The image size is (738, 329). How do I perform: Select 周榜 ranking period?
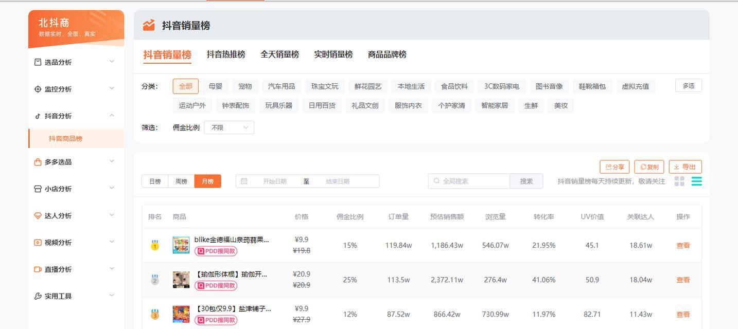[x=181, y=181]
